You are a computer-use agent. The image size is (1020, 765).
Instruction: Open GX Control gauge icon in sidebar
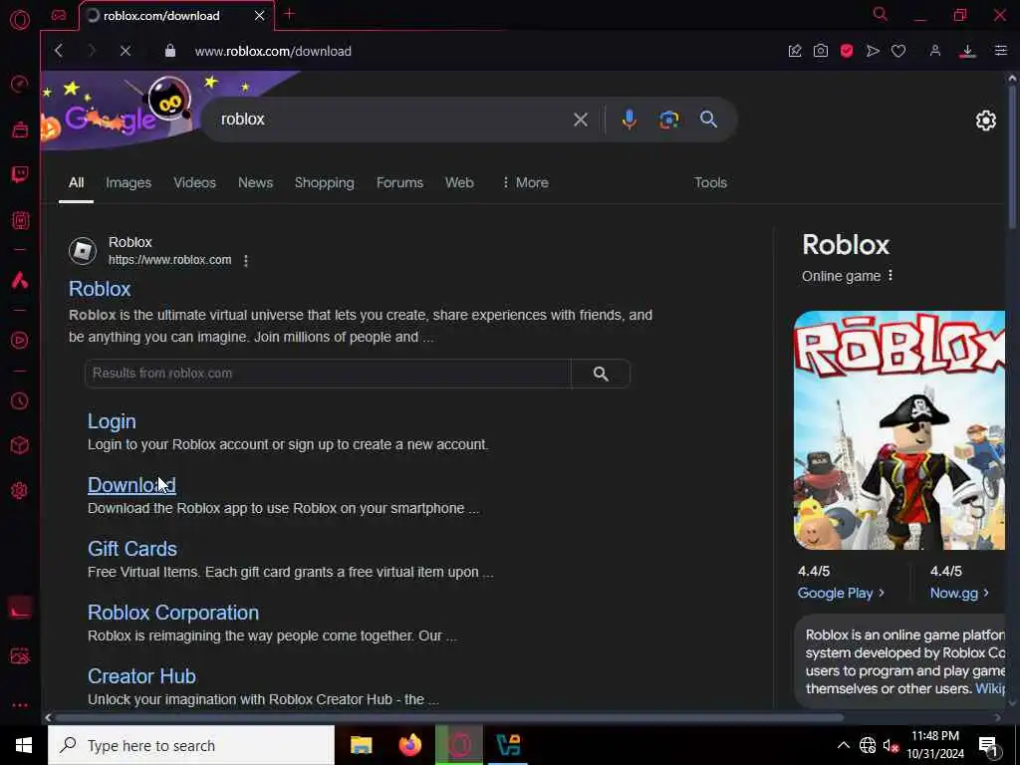point(20,84)
